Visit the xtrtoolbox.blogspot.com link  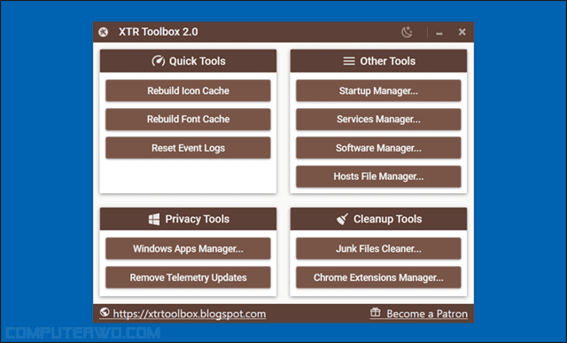[190, 314]
